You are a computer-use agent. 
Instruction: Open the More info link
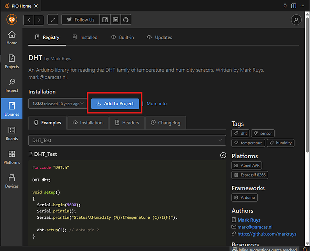157,104
